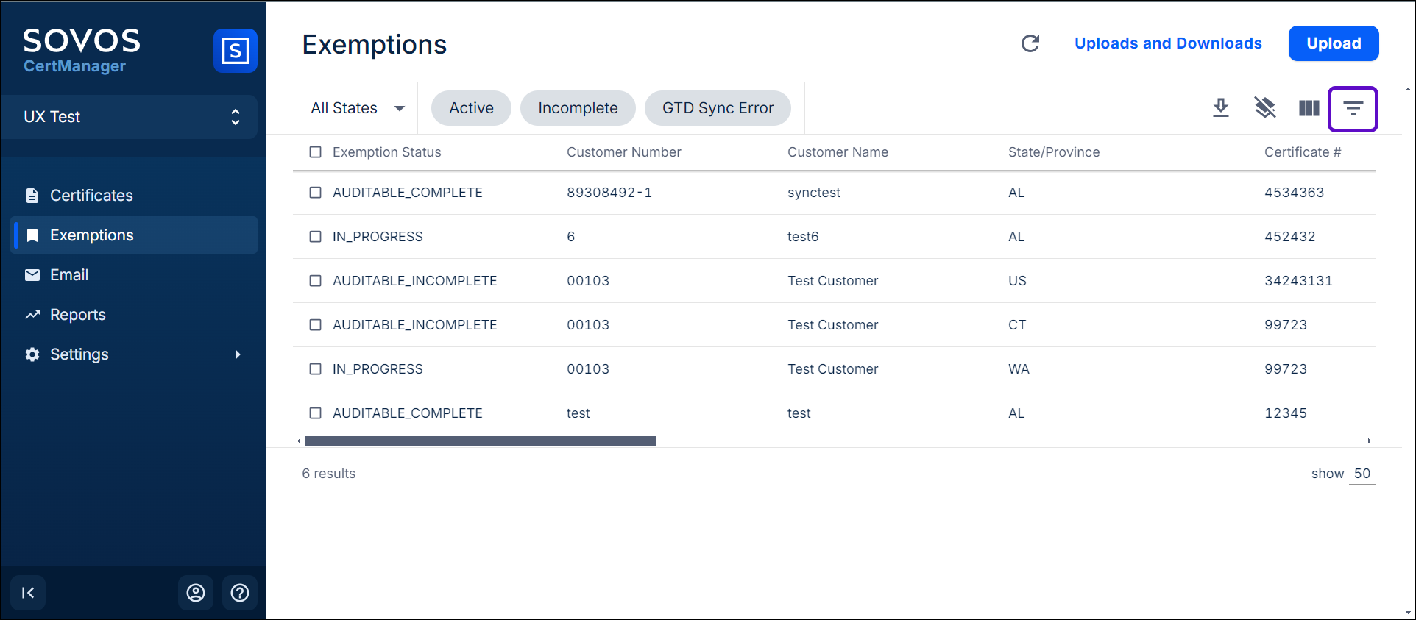Click the clear layers icon in the toolbar

coord(1264,108)
